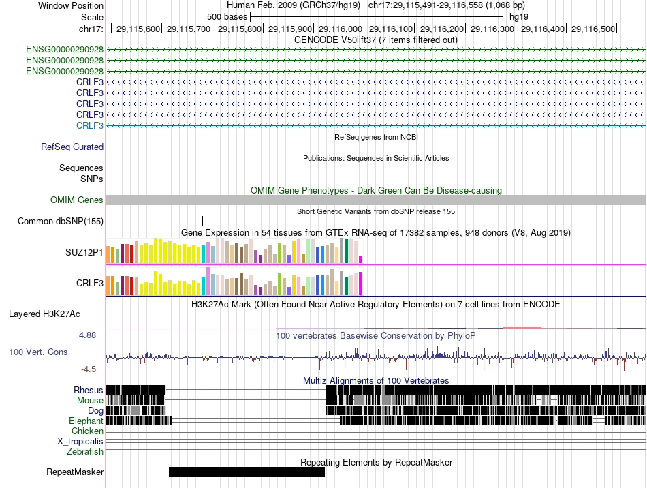This screenshot has width=647, height=488.
Task: Click the Chicken species label
Action: [x=87, y=431]
